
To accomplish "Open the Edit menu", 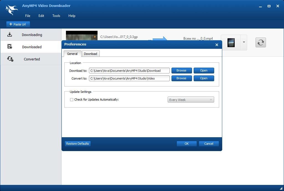I will click(x=41, y=16).
